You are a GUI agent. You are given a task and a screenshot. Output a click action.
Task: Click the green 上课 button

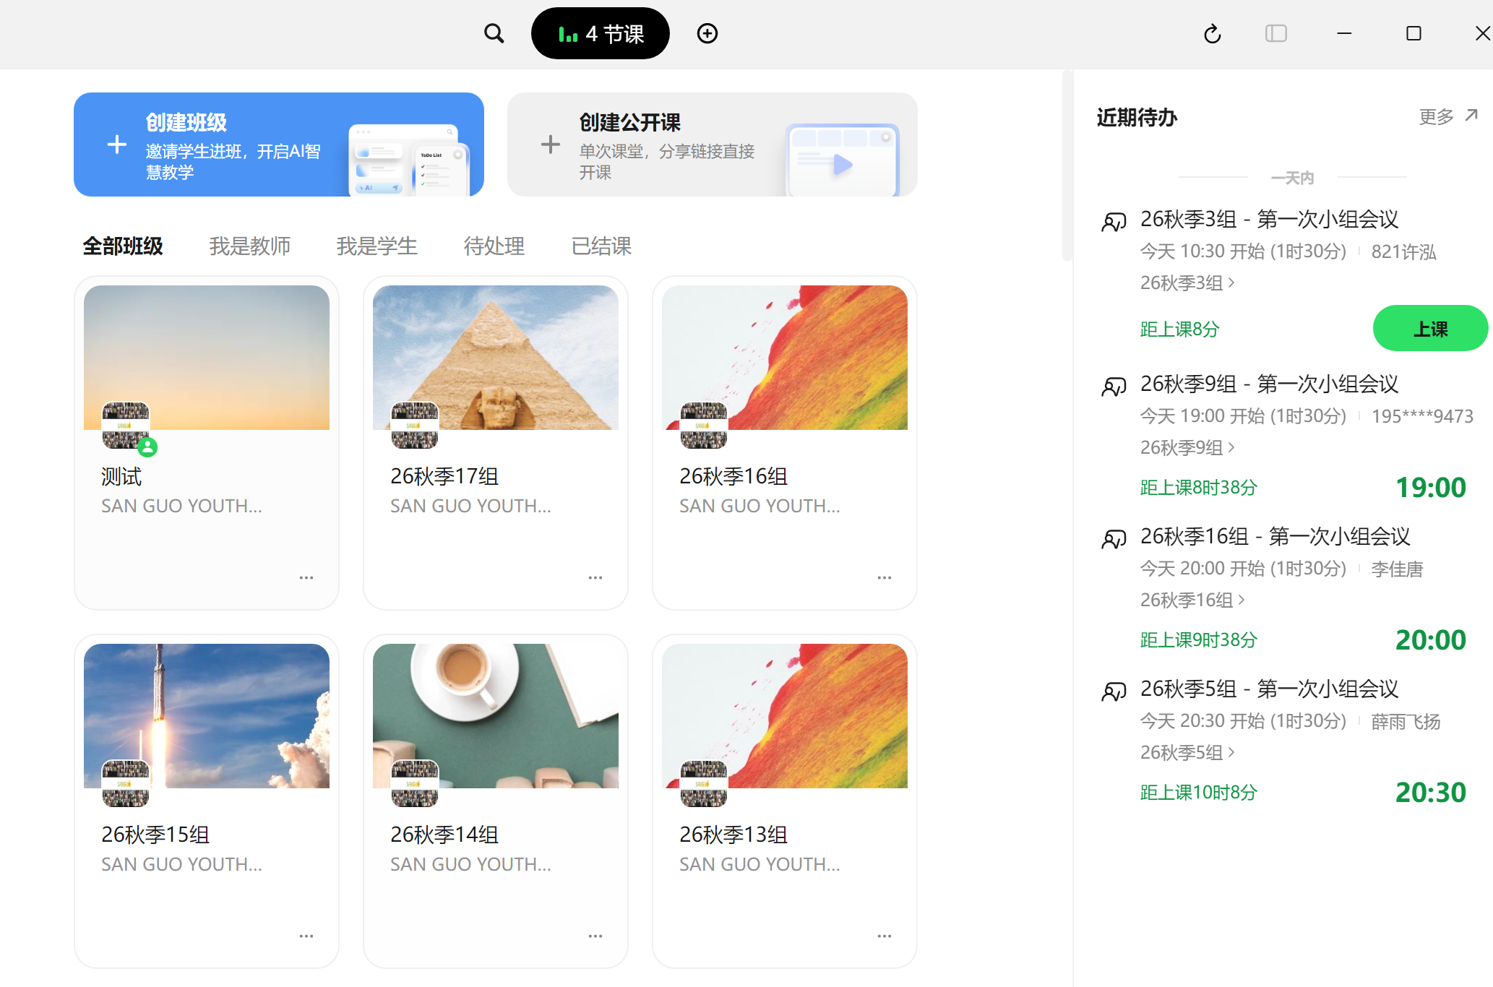(1430, 329)
